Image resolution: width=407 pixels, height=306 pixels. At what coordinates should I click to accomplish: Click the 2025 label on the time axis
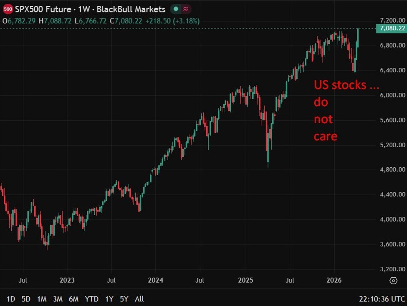click(246, 280)
